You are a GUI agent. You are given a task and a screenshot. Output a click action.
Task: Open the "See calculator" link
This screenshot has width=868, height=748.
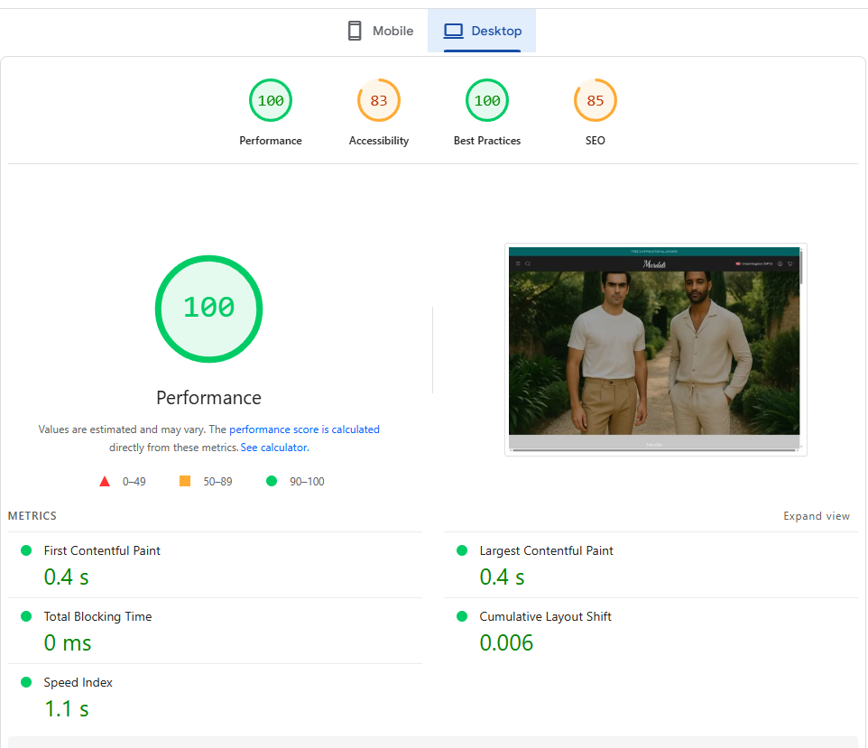click(273, 448)
